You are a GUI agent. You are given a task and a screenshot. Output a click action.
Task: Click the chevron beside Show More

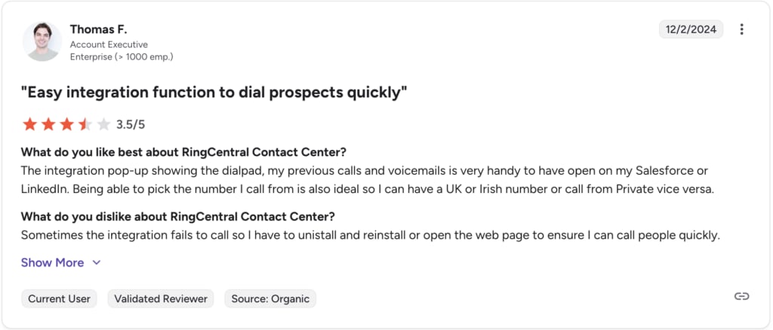(x=97, y=263)
